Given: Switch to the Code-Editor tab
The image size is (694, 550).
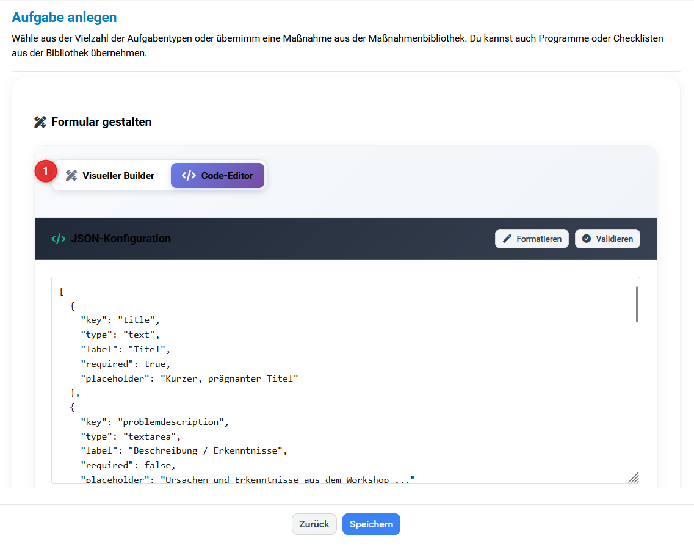Looking at the screenshot, I should pos(217,175).
